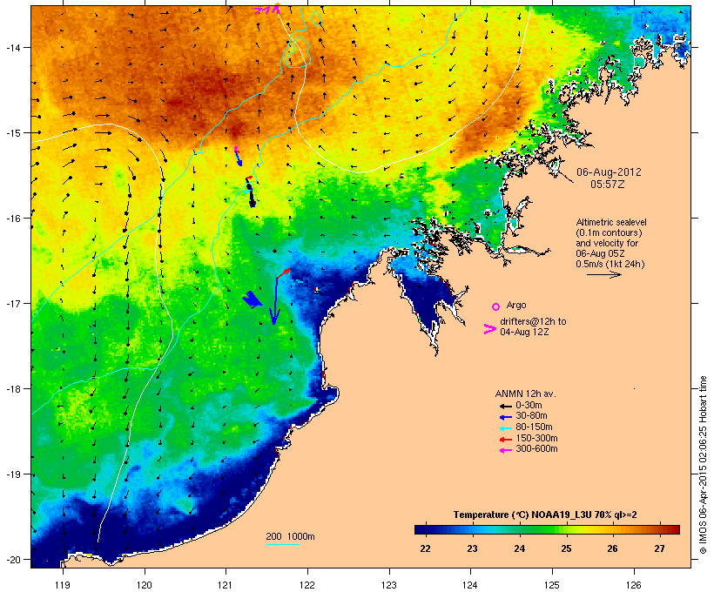This screenshot has height=592, width=714.
Task: Click the dark blue cold bay near 17S
Action: 426,300
